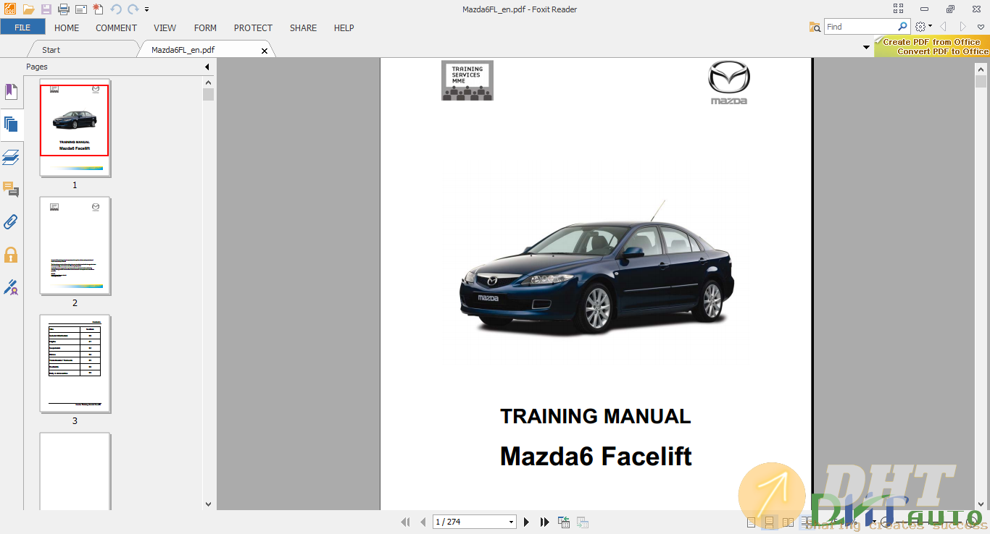Open the HOME ribbon tab

(67, 27)
